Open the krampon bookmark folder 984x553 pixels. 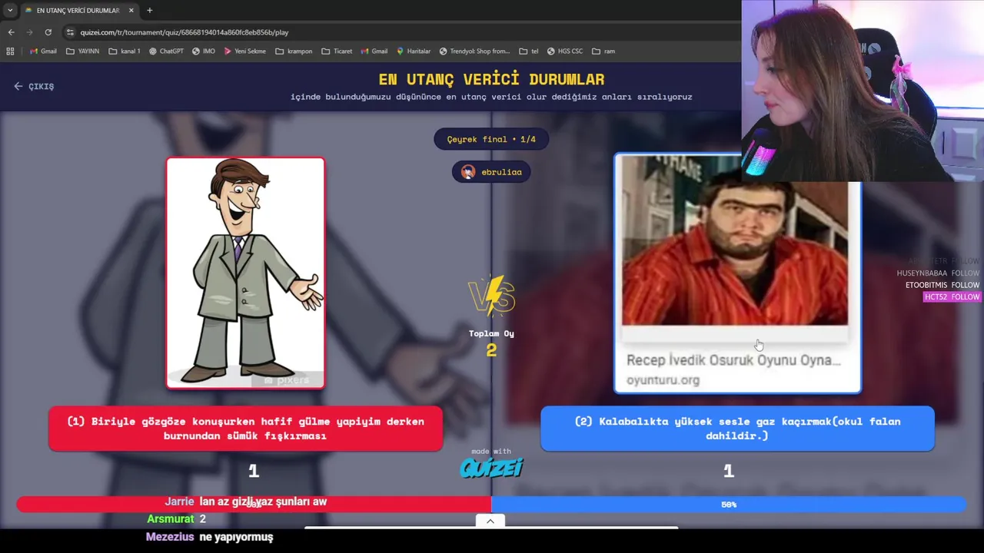294,51
